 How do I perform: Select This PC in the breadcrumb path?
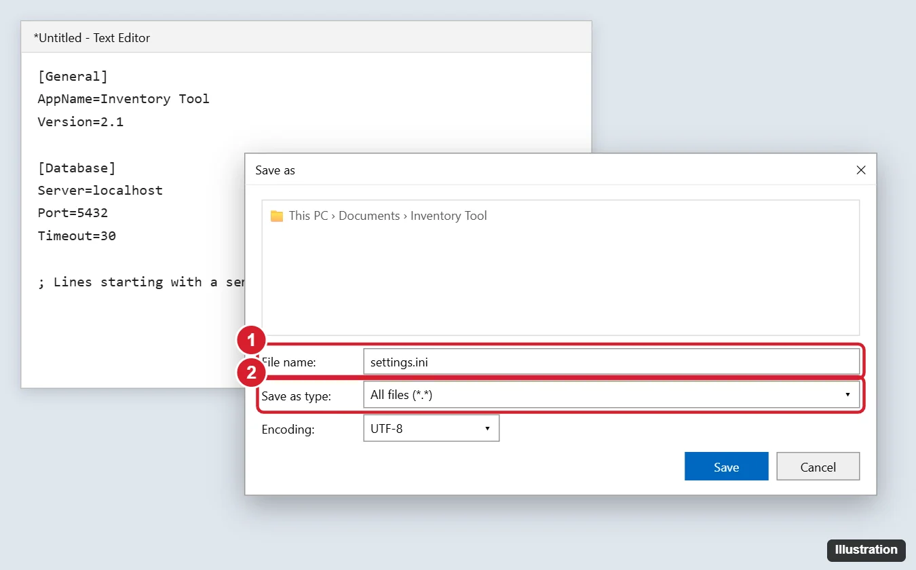pyautogui.click(x=308, y=216)
